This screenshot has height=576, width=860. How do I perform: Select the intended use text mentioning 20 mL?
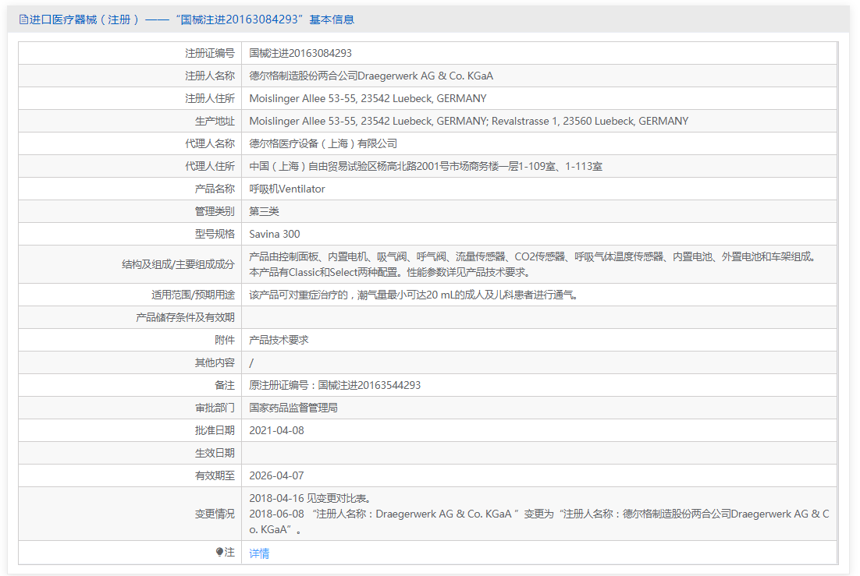[x=414, y=295]
